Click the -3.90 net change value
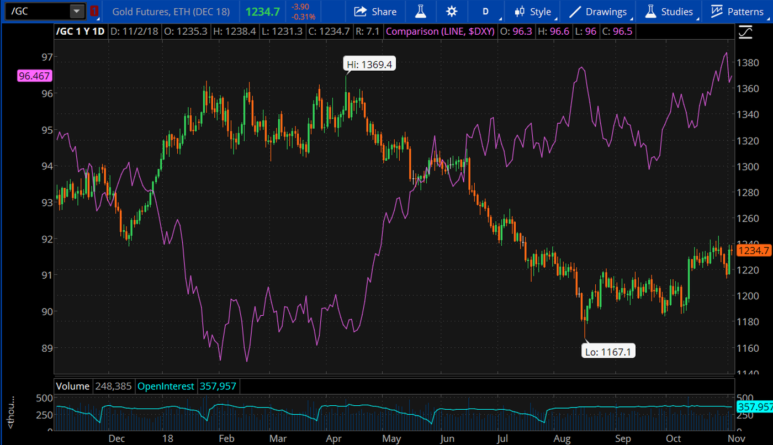773x445 pixels. (x=300, y=6)
